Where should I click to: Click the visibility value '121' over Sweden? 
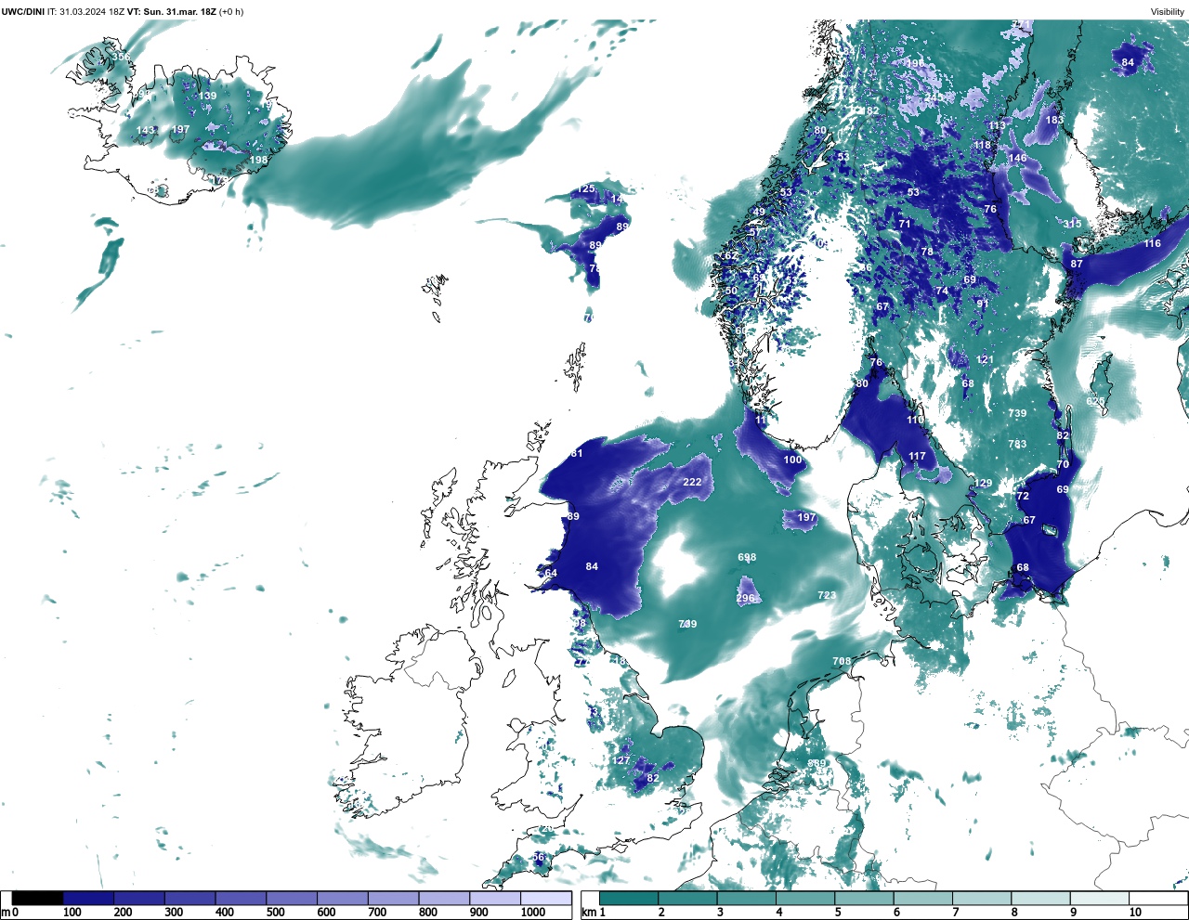985,359
